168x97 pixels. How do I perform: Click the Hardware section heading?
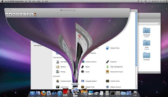[58, 58]
